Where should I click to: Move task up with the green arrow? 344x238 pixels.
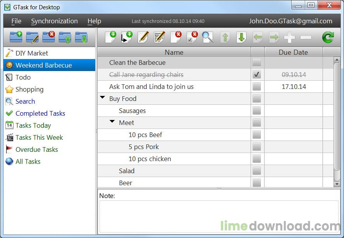click(225, 37)
